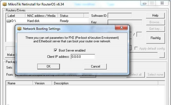Viewport: 171px width, 105px height.
Task: Select the 'Hard disk' media text
Action: coord(33,21)
